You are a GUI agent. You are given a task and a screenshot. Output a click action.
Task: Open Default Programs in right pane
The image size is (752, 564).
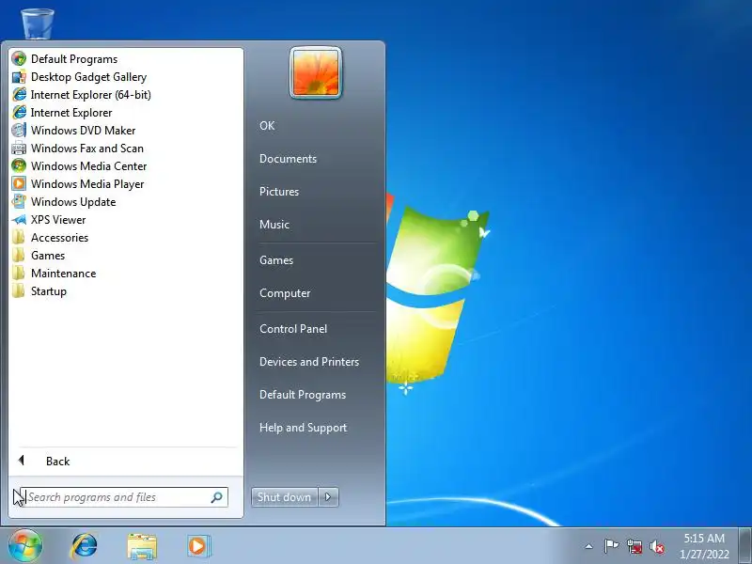(x=303, y=395)
